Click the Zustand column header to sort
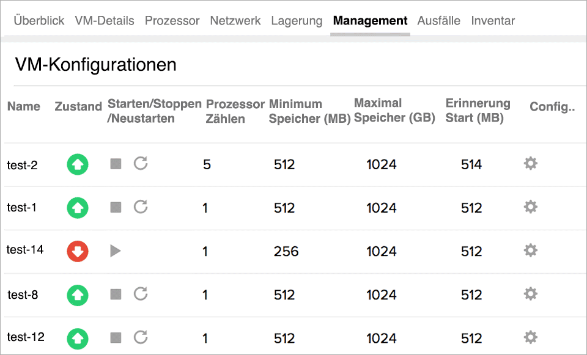 [x=78, y=106]
